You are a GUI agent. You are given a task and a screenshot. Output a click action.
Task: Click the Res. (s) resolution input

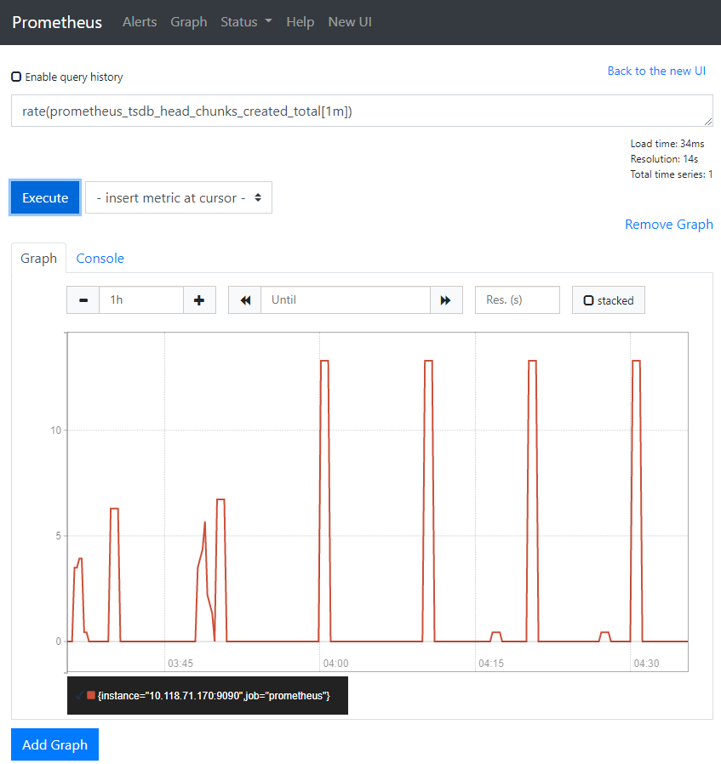point(517,300)
